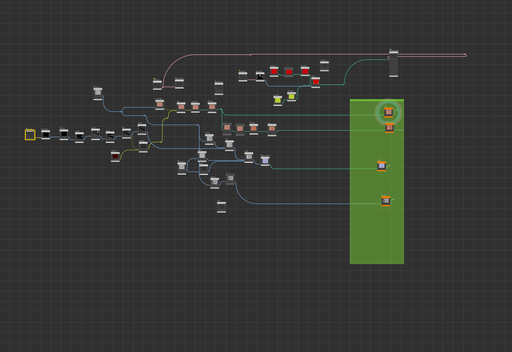Click the orange-banded output node inside the glowing ring
This screenshot has width=512, height=352.
389,112
